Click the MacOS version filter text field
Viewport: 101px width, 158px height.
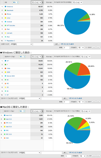click(52, 153)
